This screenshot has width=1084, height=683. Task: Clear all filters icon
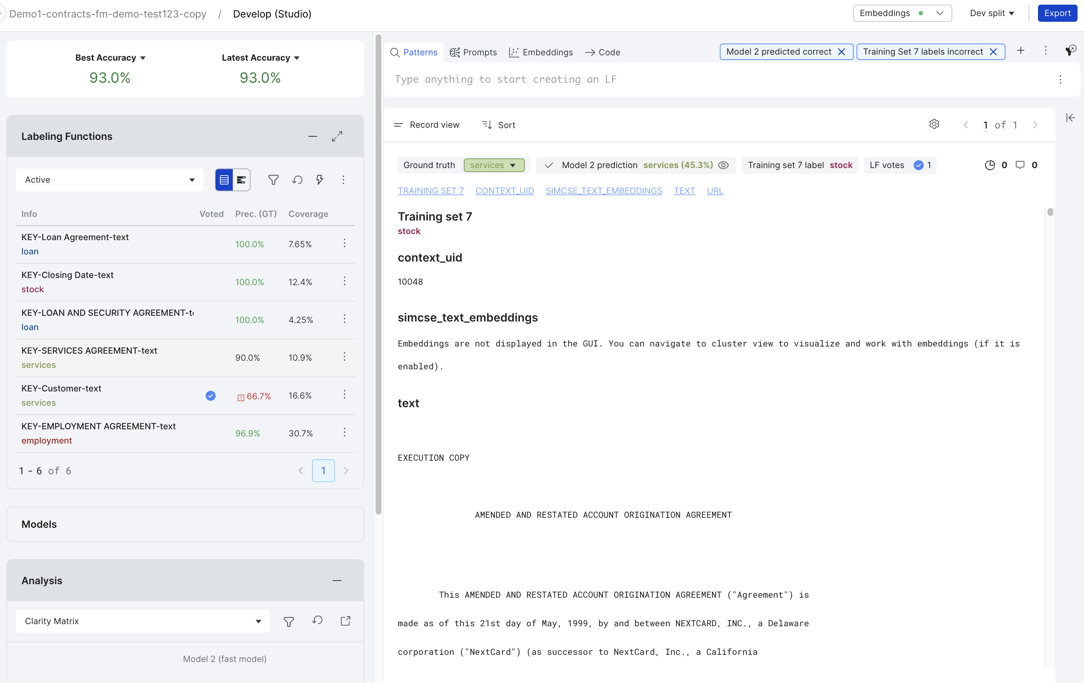[1070, 50]
